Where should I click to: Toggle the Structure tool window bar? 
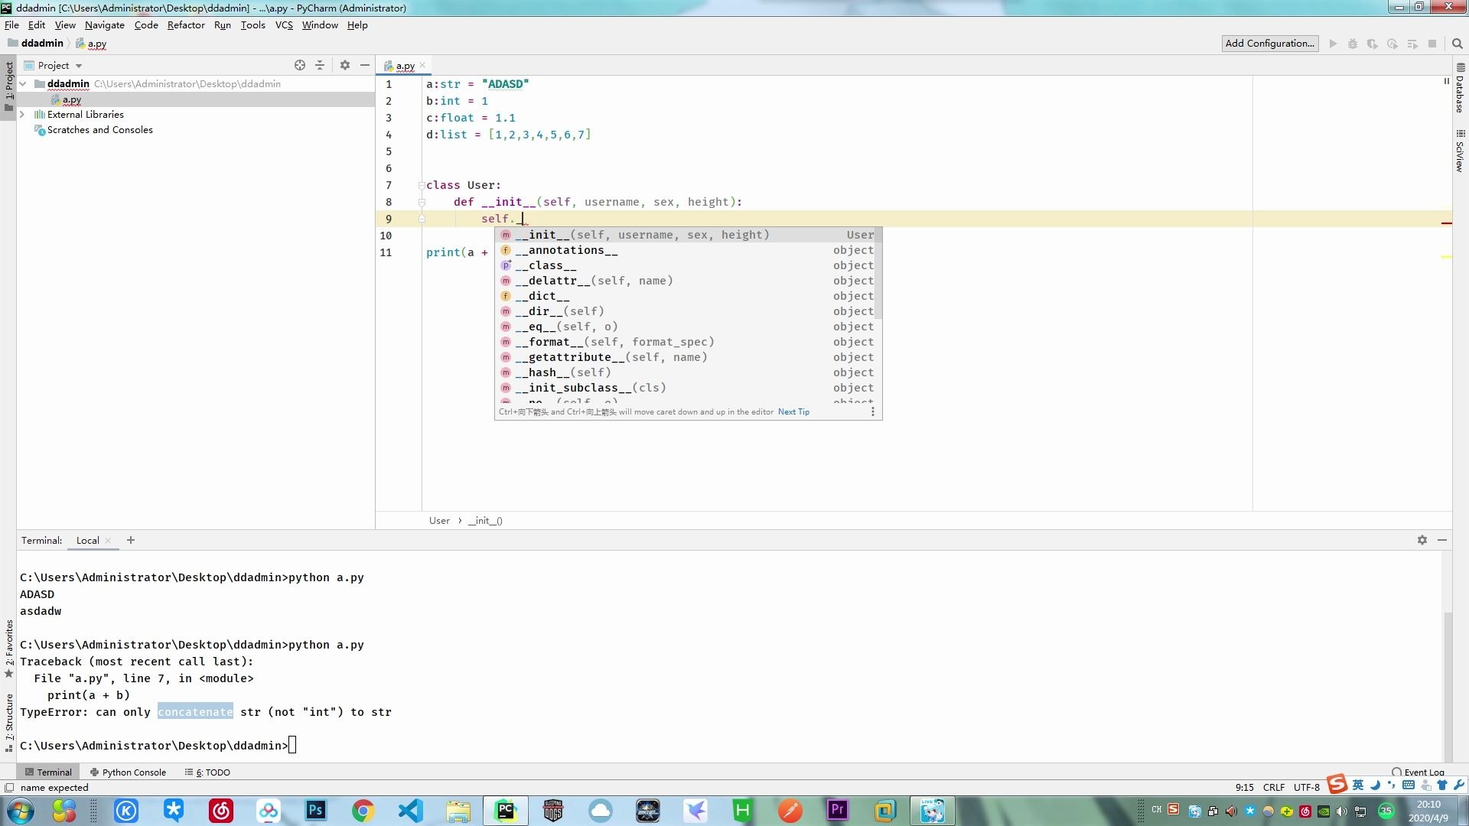(9, 717)
